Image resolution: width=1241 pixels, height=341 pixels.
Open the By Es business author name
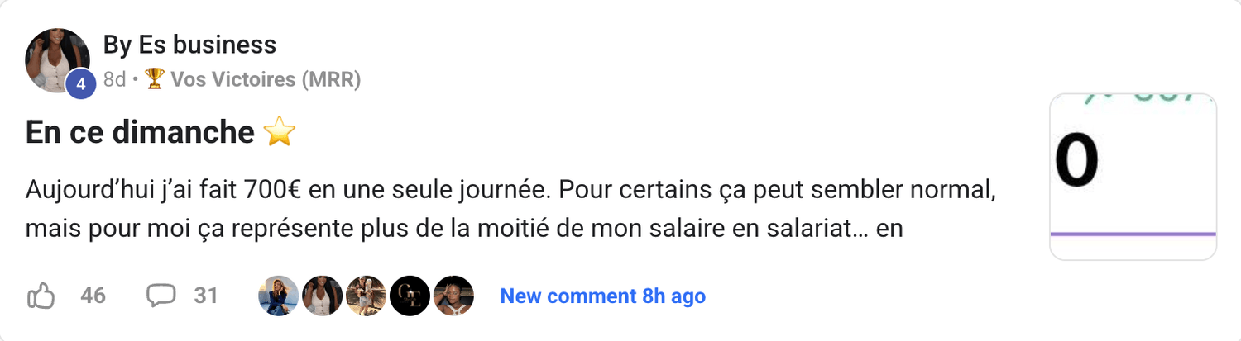[x=189, y=45]
